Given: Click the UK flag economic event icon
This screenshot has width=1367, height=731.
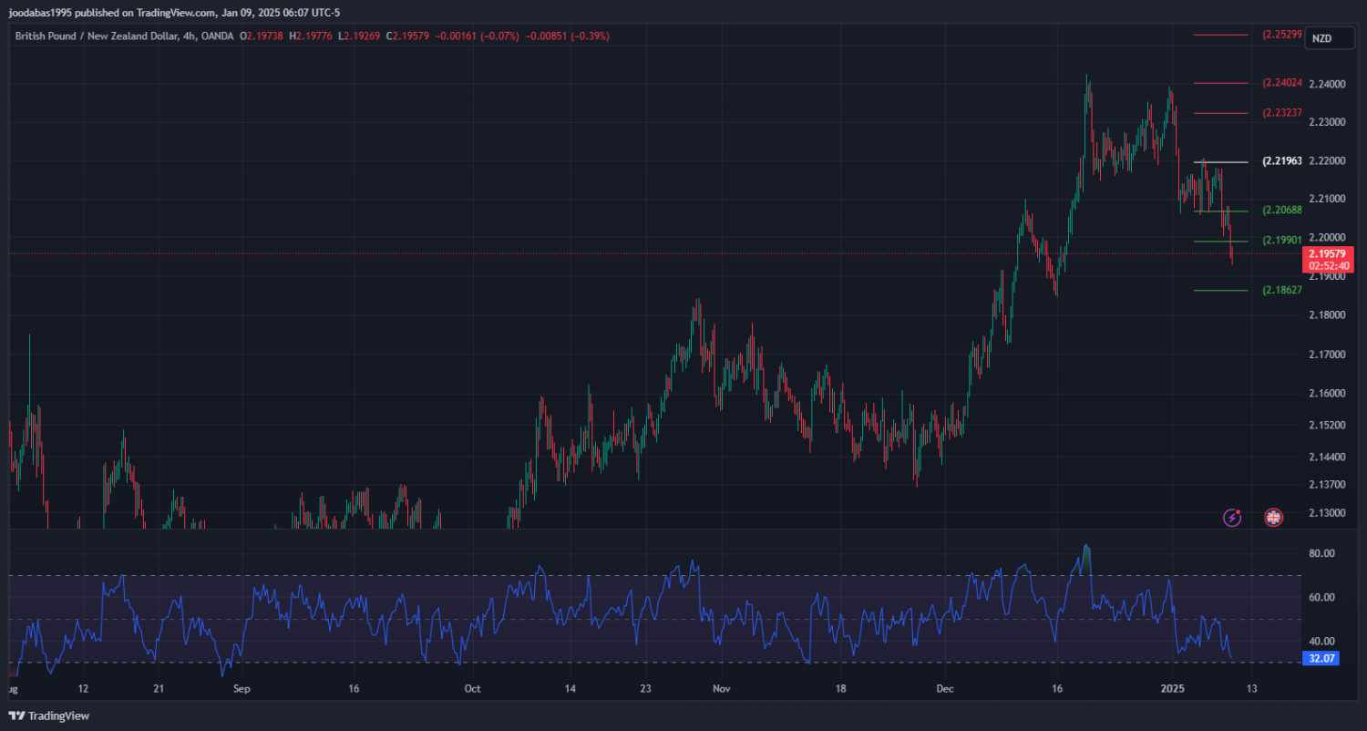Looking at the screenshot, I should (x=1273, y=518).
